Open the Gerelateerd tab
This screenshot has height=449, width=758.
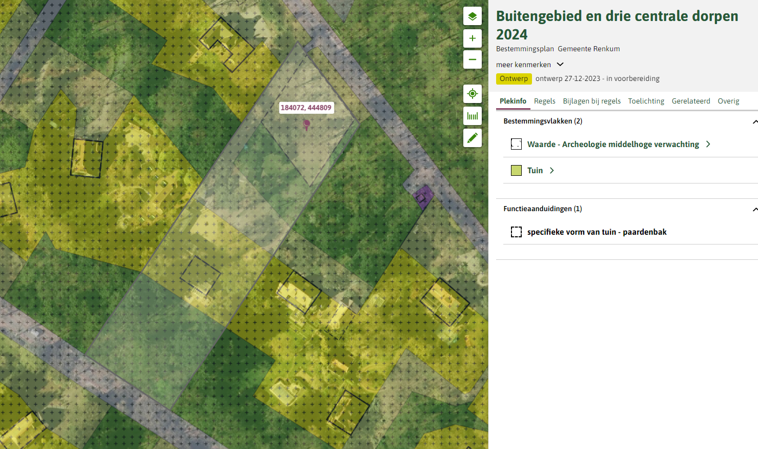click(x=691, y=101)
